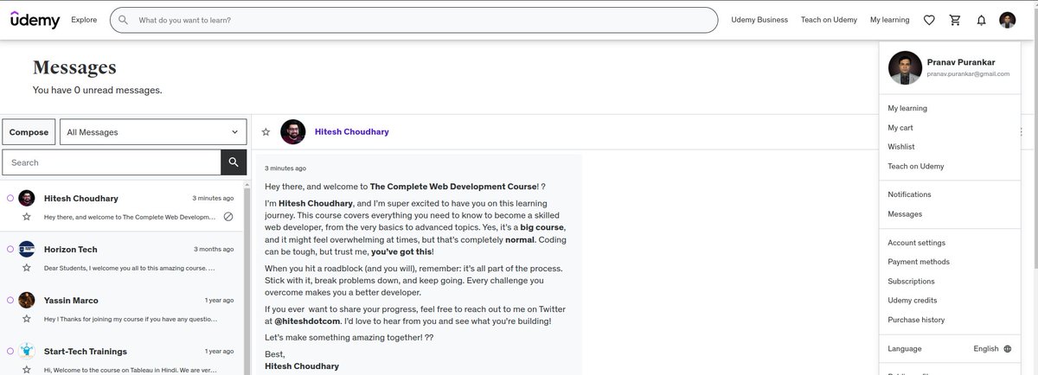This screenshot has height=375, width=1038.
Task: Click the profile avatar in top bar
Action: click(x=1008, y=20)
